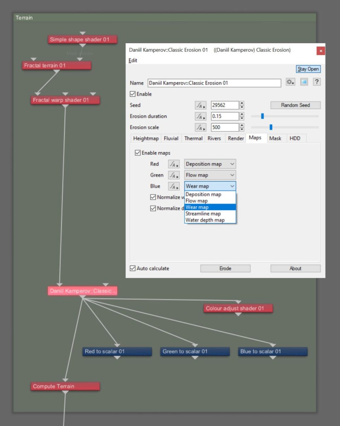Decrease Erosion scale with the down spinner arrow

tap(242, 129)
